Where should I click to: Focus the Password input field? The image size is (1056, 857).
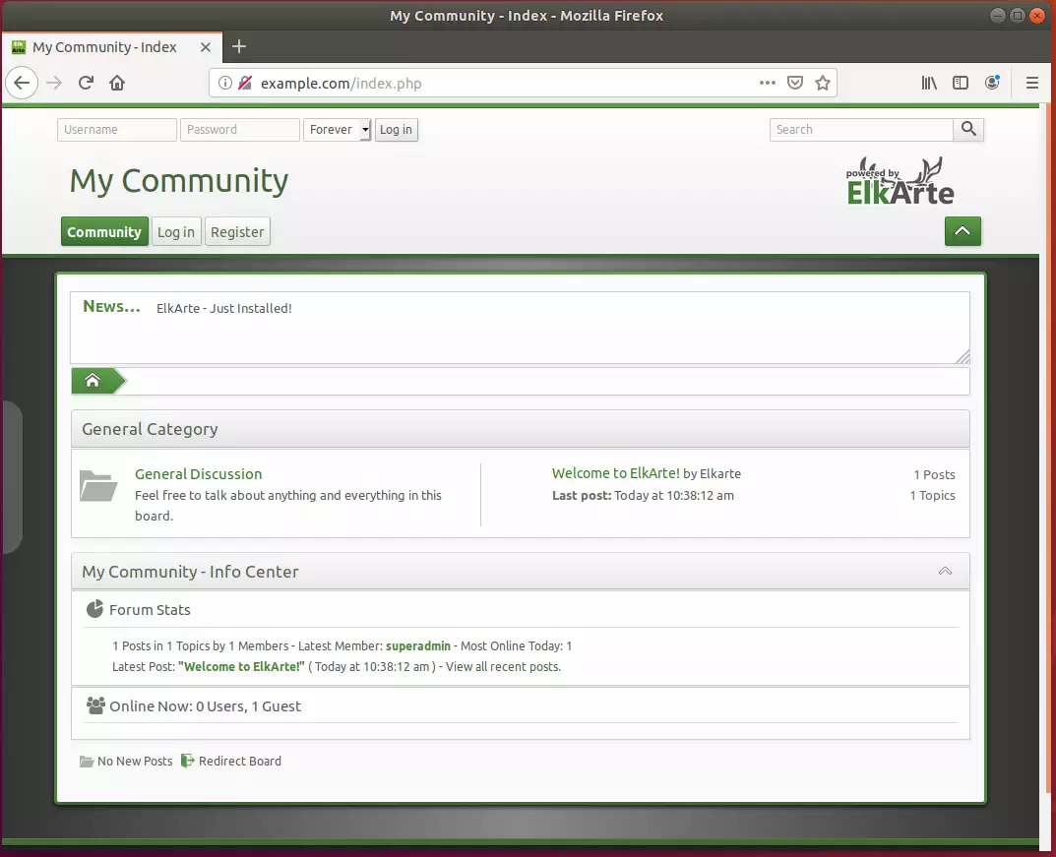tap(240, 129)
